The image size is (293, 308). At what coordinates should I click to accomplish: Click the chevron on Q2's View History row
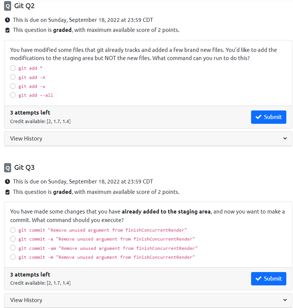point(285,138)
